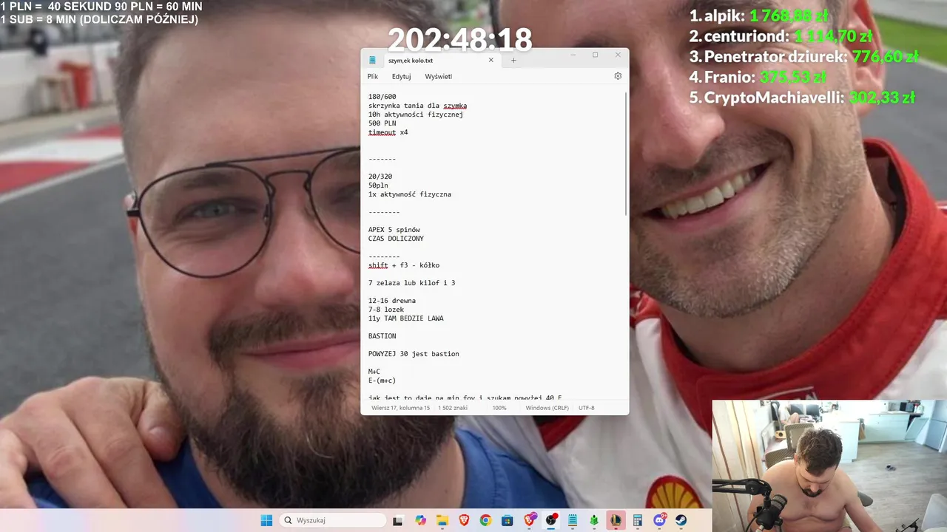Click the line '10h aktywności fizycznej'

click(416, 115)
